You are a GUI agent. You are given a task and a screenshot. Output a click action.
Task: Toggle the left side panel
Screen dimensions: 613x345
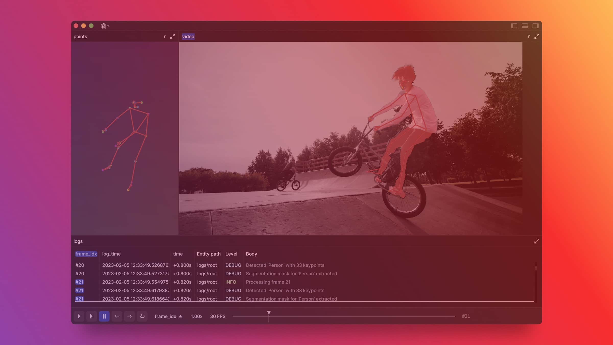point(514,26)
